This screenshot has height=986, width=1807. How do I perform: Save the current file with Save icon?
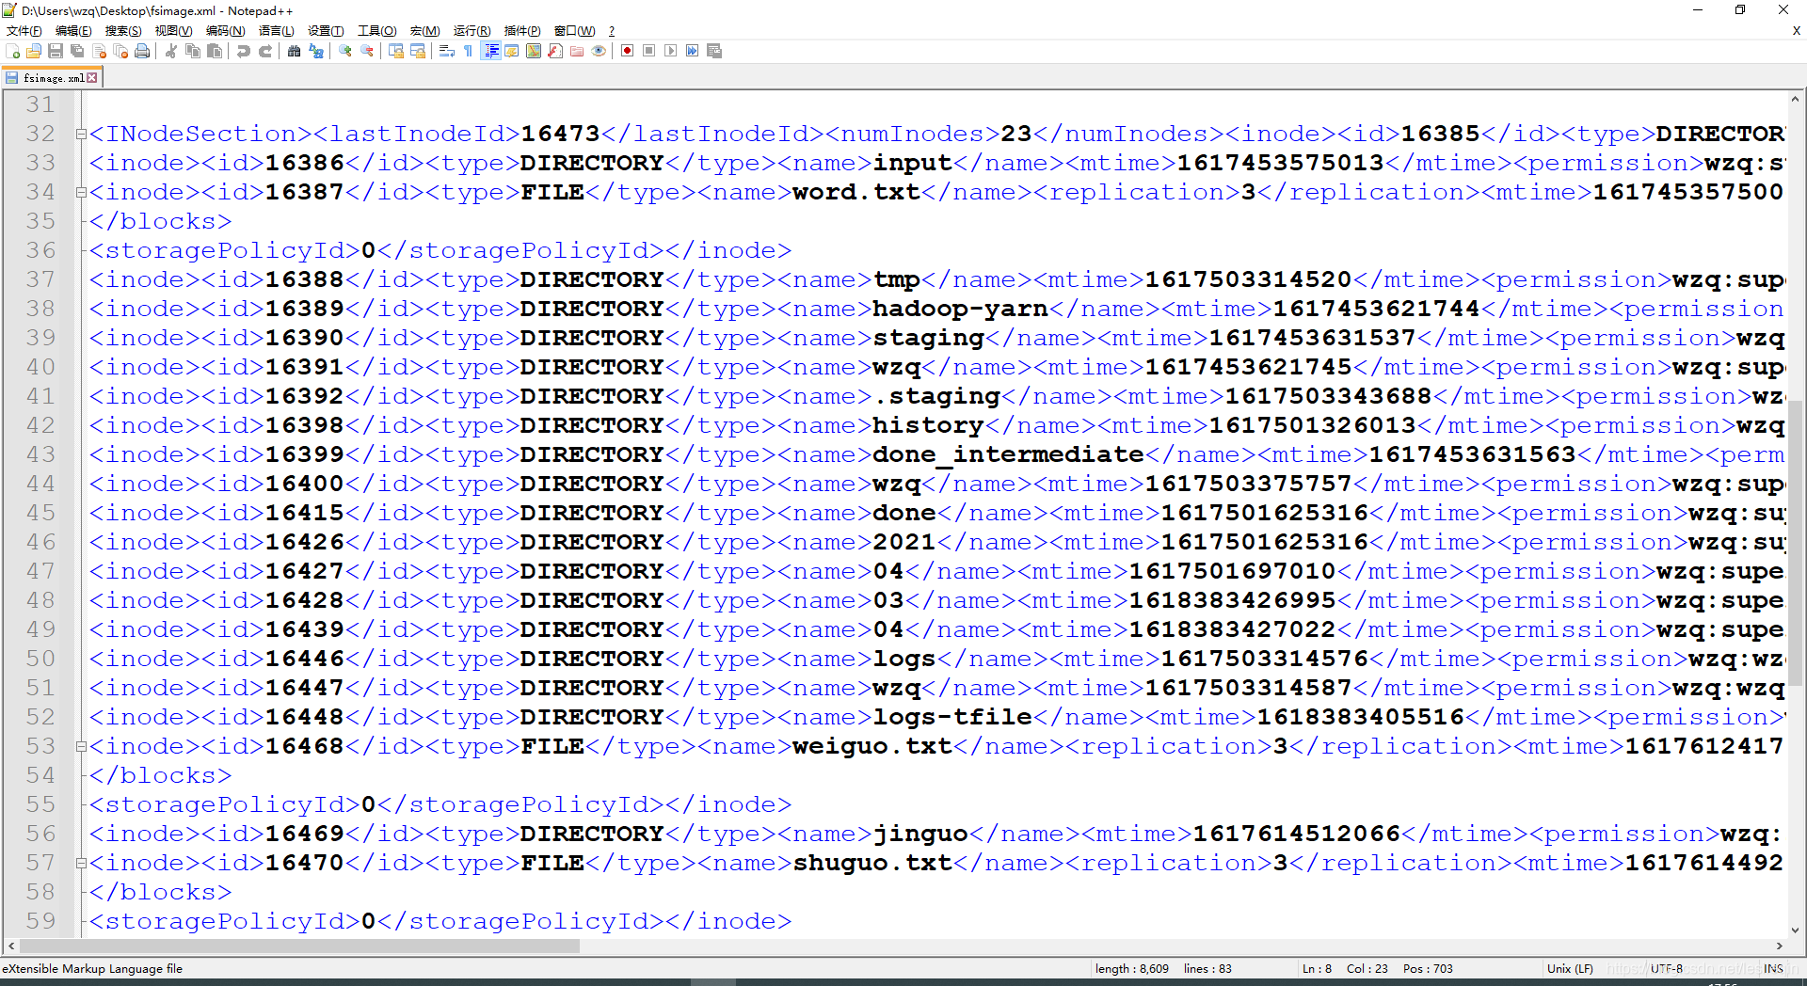point(56,51)
